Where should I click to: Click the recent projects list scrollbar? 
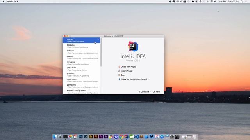[101, 52]
